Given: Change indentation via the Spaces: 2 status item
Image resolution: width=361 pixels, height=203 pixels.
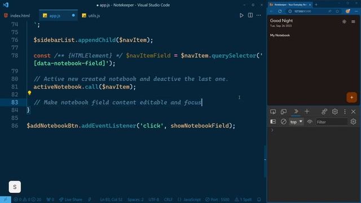Looking at the screenshot, I should pyautogui.click(x=135, y=200).
